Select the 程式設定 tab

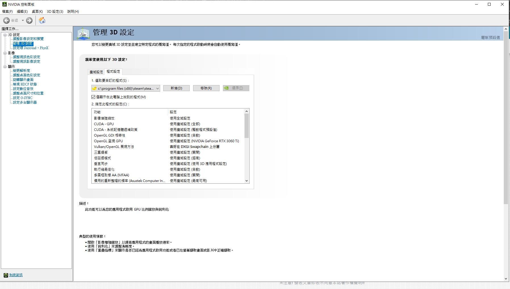coord(113,72)
